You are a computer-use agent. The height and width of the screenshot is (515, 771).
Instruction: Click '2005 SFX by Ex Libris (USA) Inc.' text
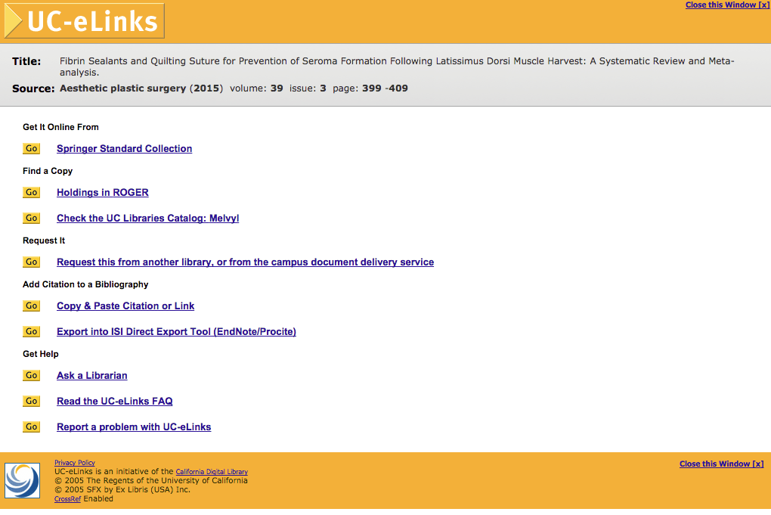[122, 489]
